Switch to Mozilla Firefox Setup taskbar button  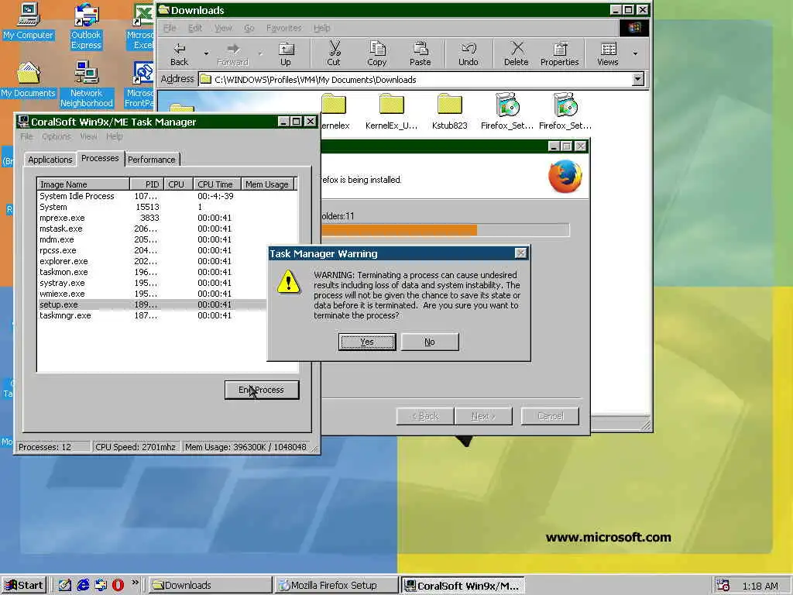[336, 585]
